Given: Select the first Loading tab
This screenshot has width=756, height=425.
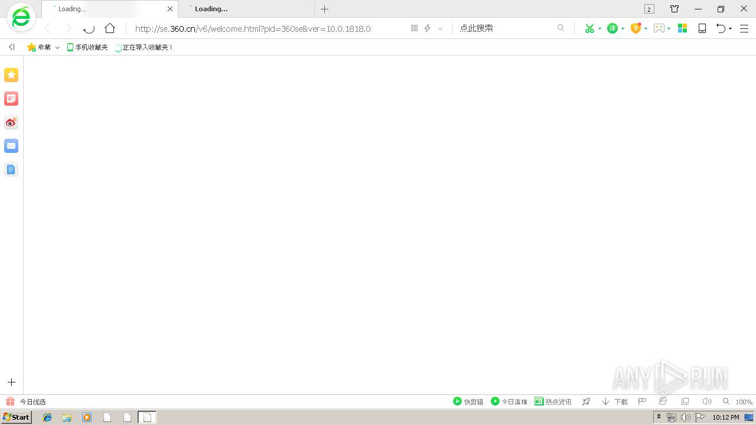Looking at the screenshot, I should tap(109, 9).
